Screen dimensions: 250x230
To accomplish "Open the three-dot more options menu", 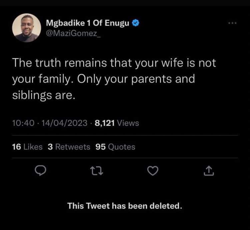I will 232,23.
